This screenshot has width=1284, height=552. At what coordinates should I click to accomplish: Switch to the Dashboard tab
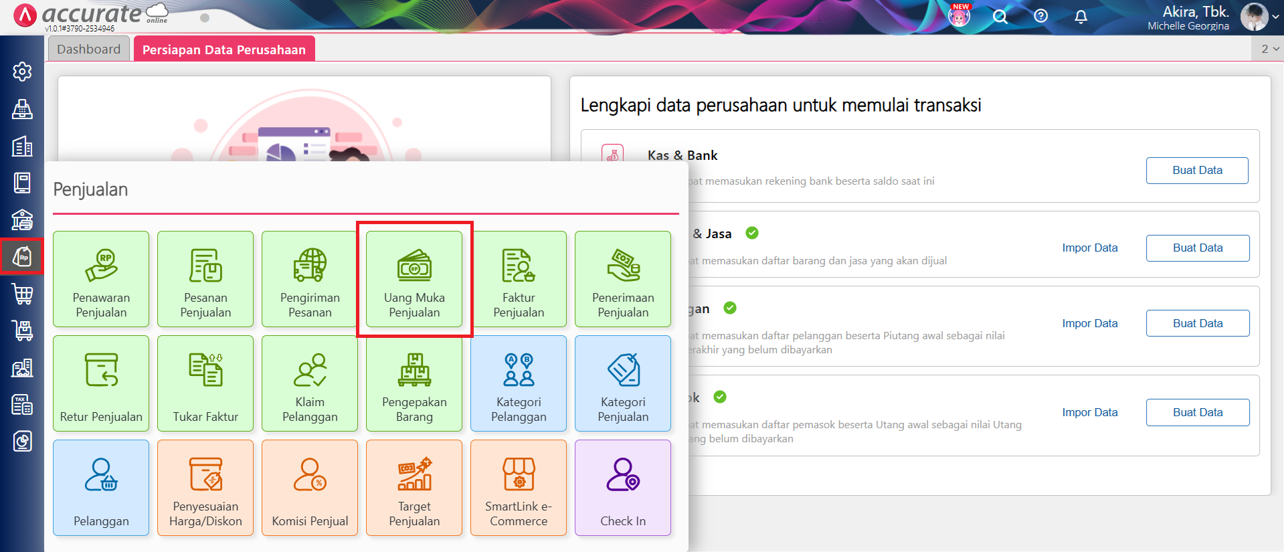click(89, 50)
